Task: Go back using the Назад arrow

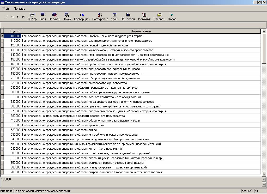Action: coord(172,15)
